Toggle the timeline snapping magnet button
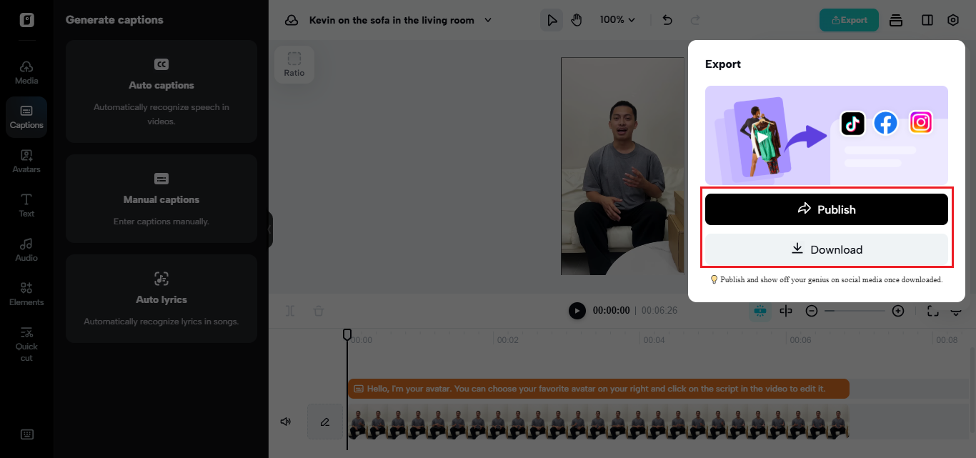 pos(760,311)
